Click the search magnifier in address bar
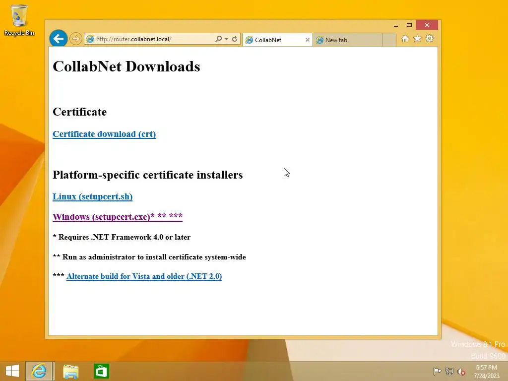 219,39
